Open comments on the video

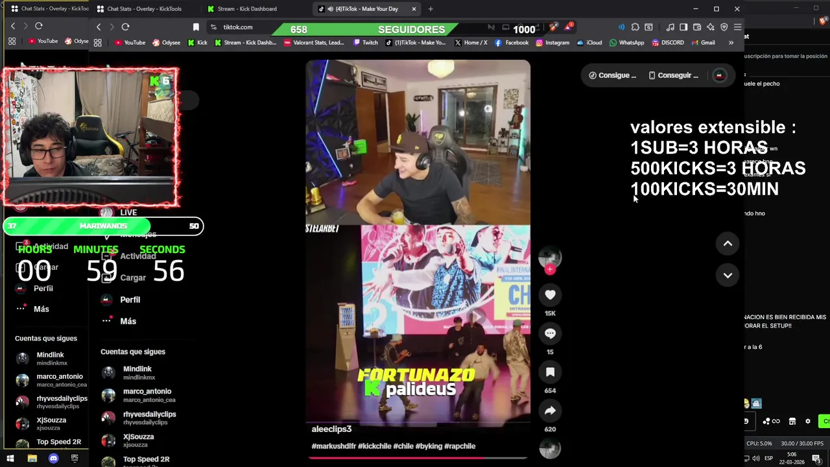550,333
